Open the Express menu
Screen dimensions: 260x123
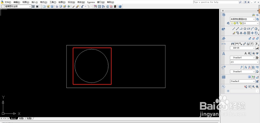(91, 2)
